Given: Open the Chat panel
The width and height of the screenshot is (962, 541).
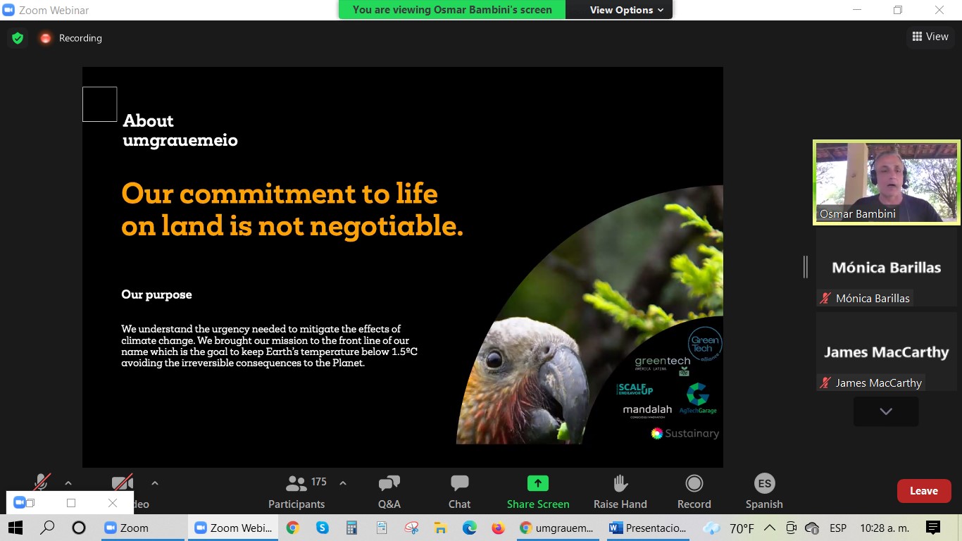Looking at the screenshot, I should pyautogui.click(x=459, y=491).
